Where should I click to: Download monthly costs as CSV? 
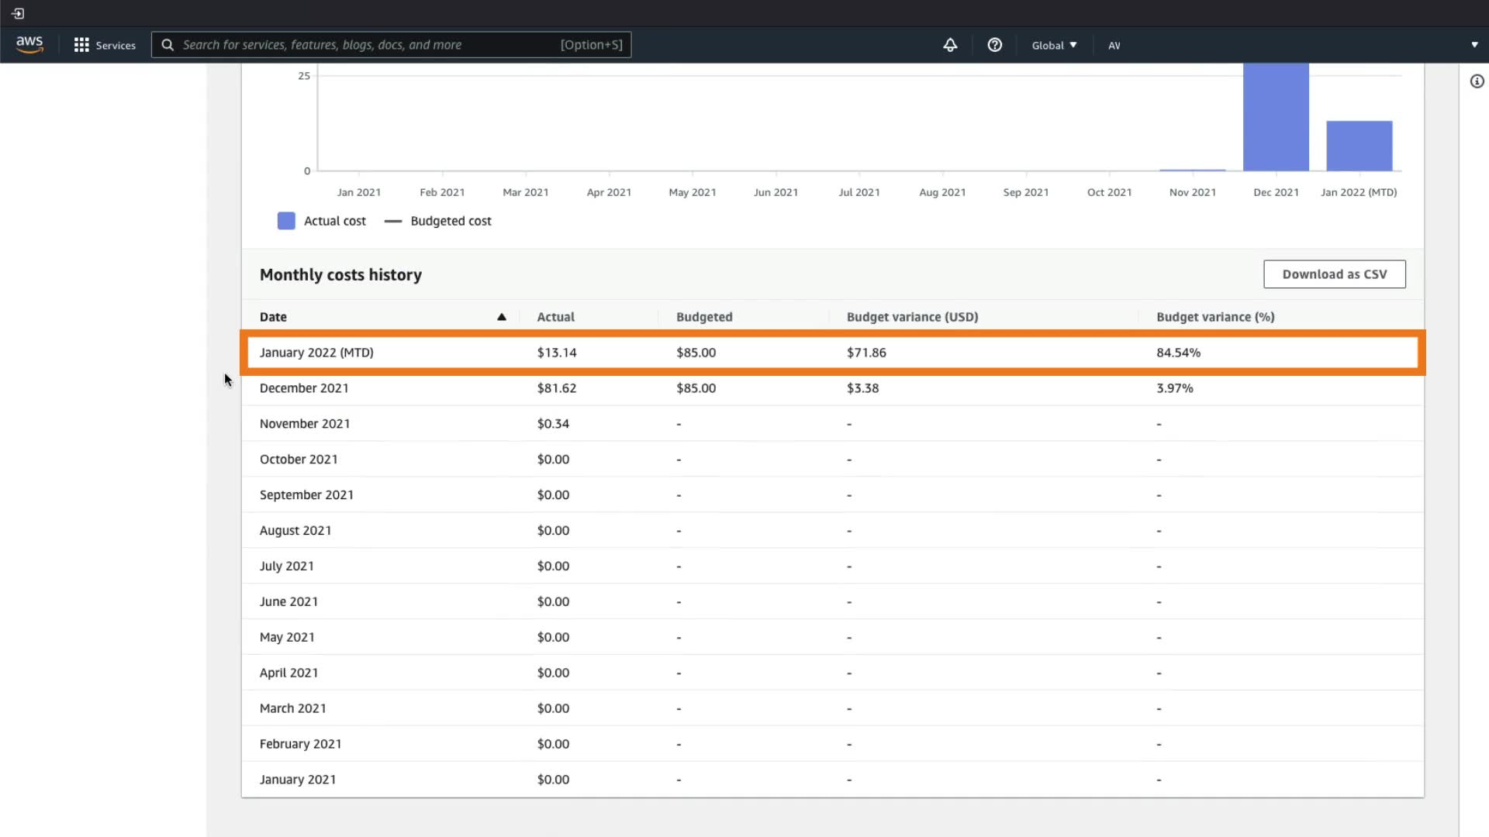[x=1334, y=274]
